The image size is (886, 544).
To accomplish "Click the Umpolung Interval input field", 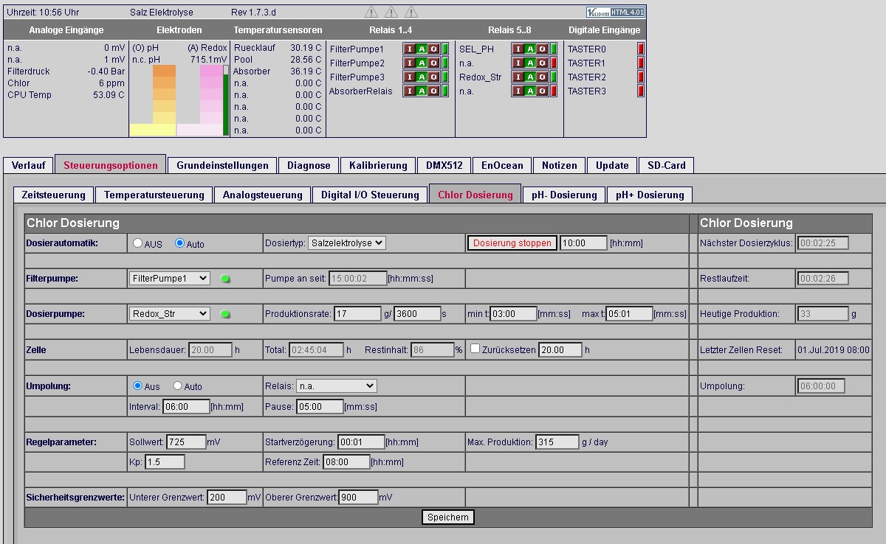I will (186, 406).
